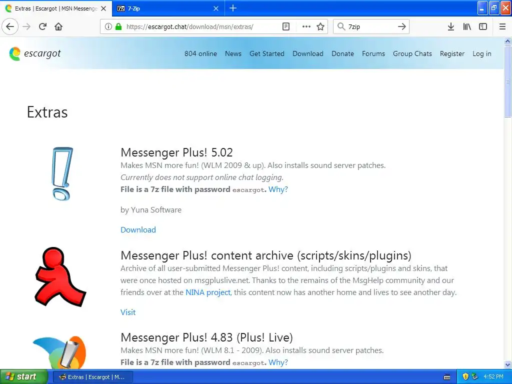Click Why? under Messenger Plus! 4.83
The height and width of the screenshot is (384, 512).
(278, 362)
